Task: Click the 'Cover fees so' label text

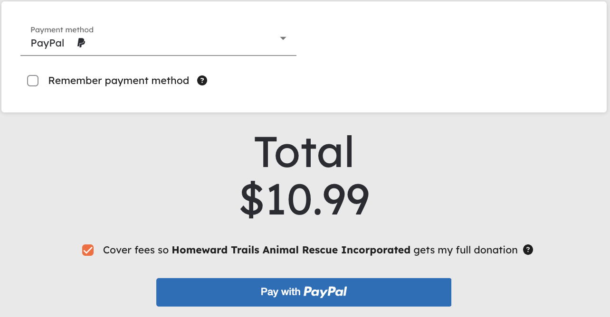Action: (136, 250)
